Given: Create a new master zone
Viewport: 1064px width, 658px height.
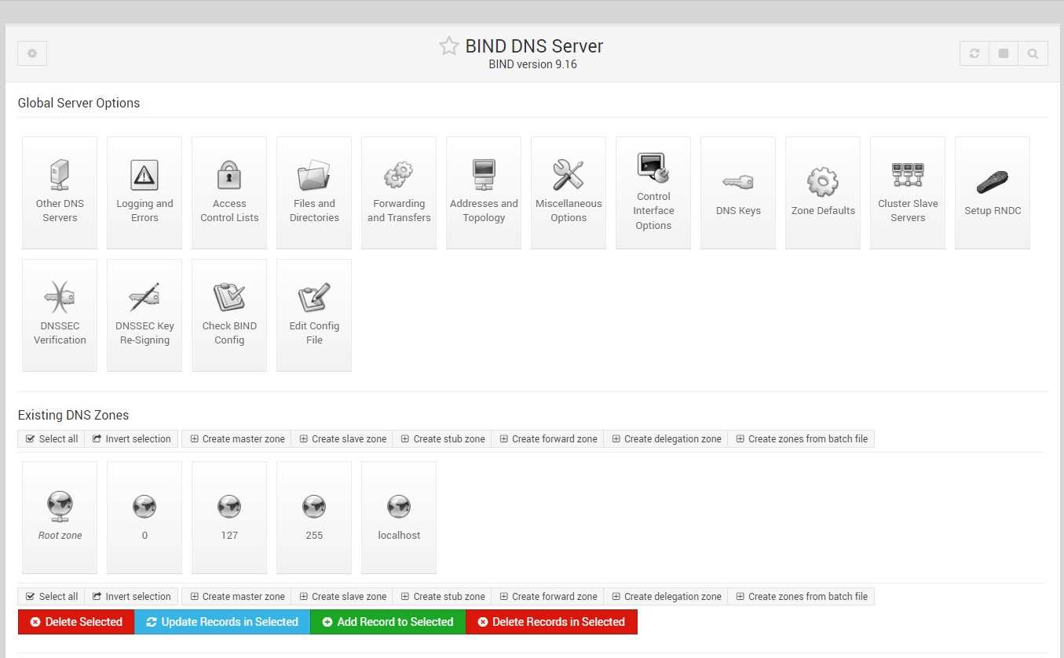Looking at the screenshot, I should (236, 438).
